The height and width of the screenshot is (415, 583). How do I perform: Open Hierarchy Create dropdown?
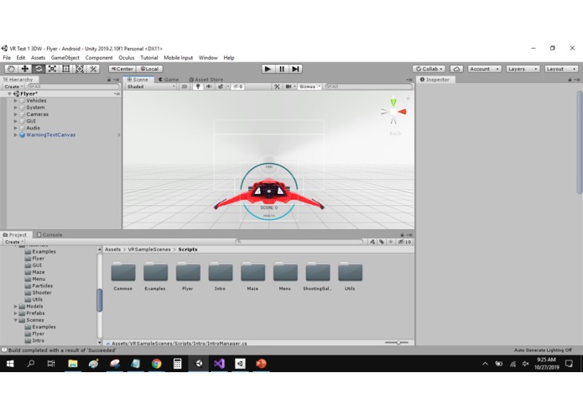coord(13,87)
